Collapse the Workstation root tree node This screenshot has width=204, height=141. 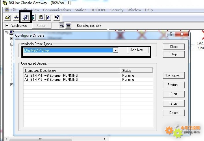(x=6, y=33)
